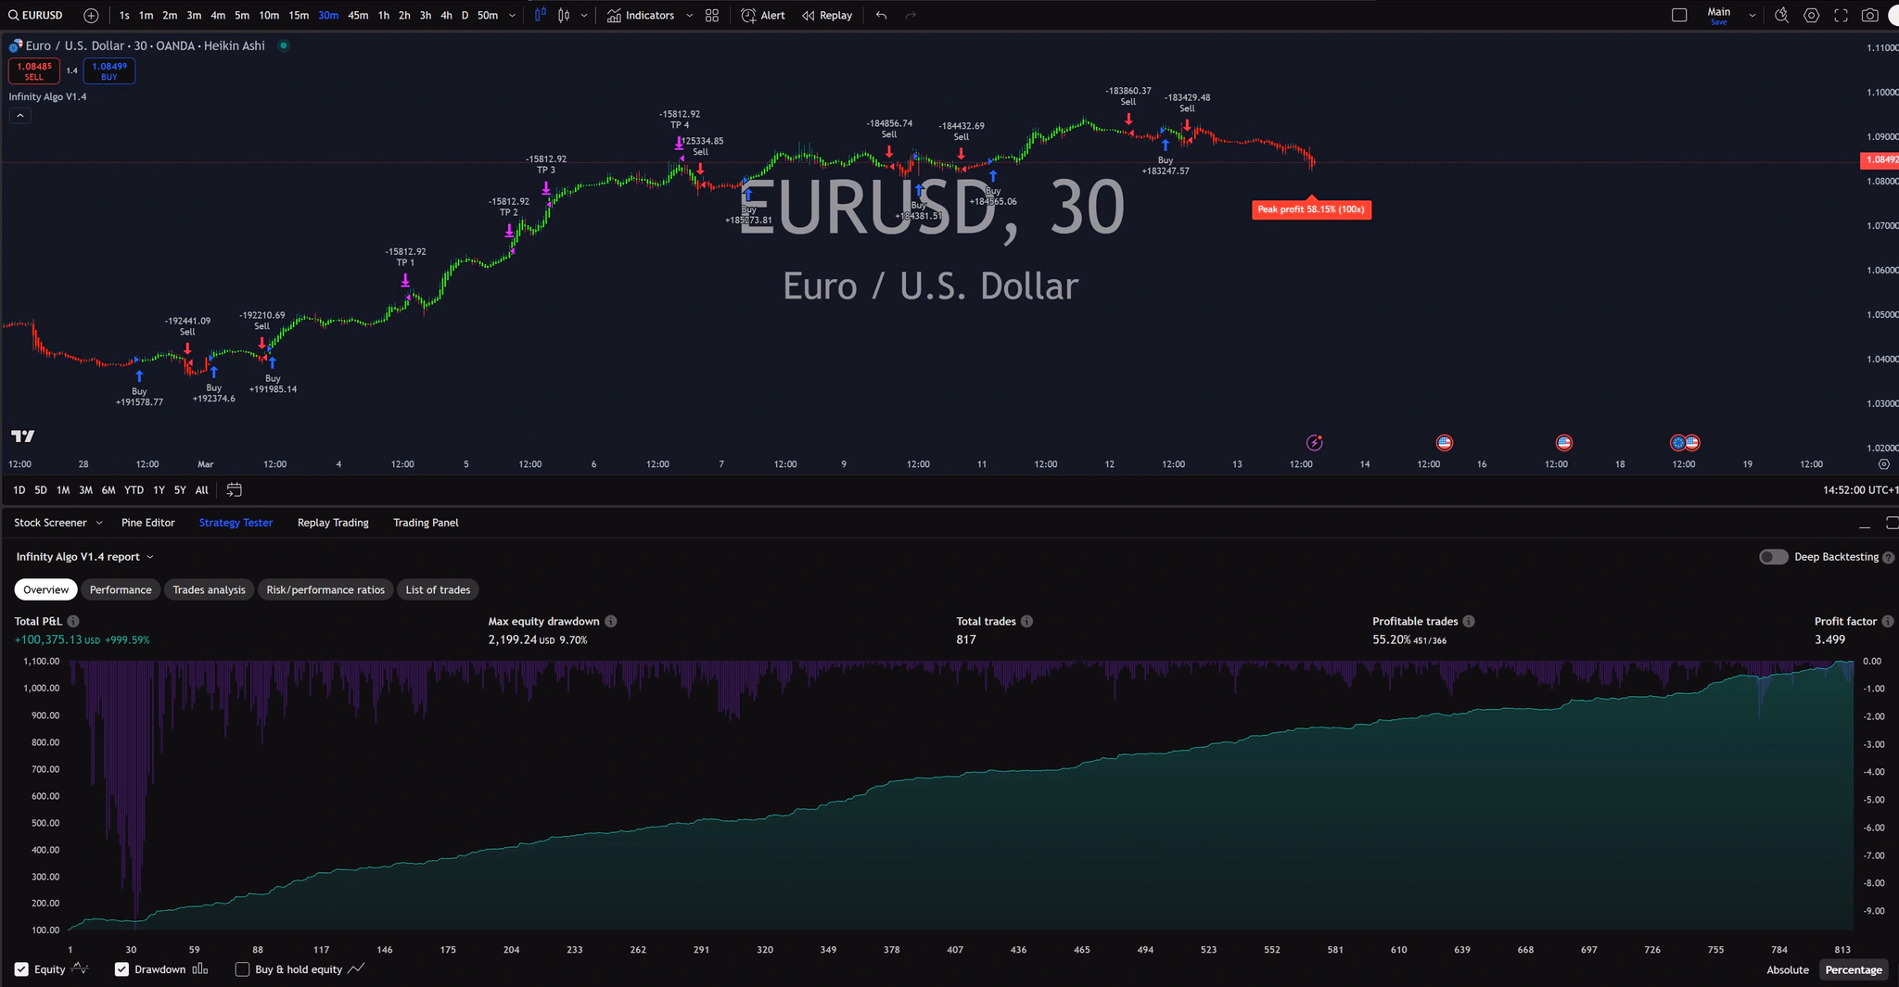1899x987 pixels.
Task: Uncheck the Equity checkbox
Action: (21, 969)
